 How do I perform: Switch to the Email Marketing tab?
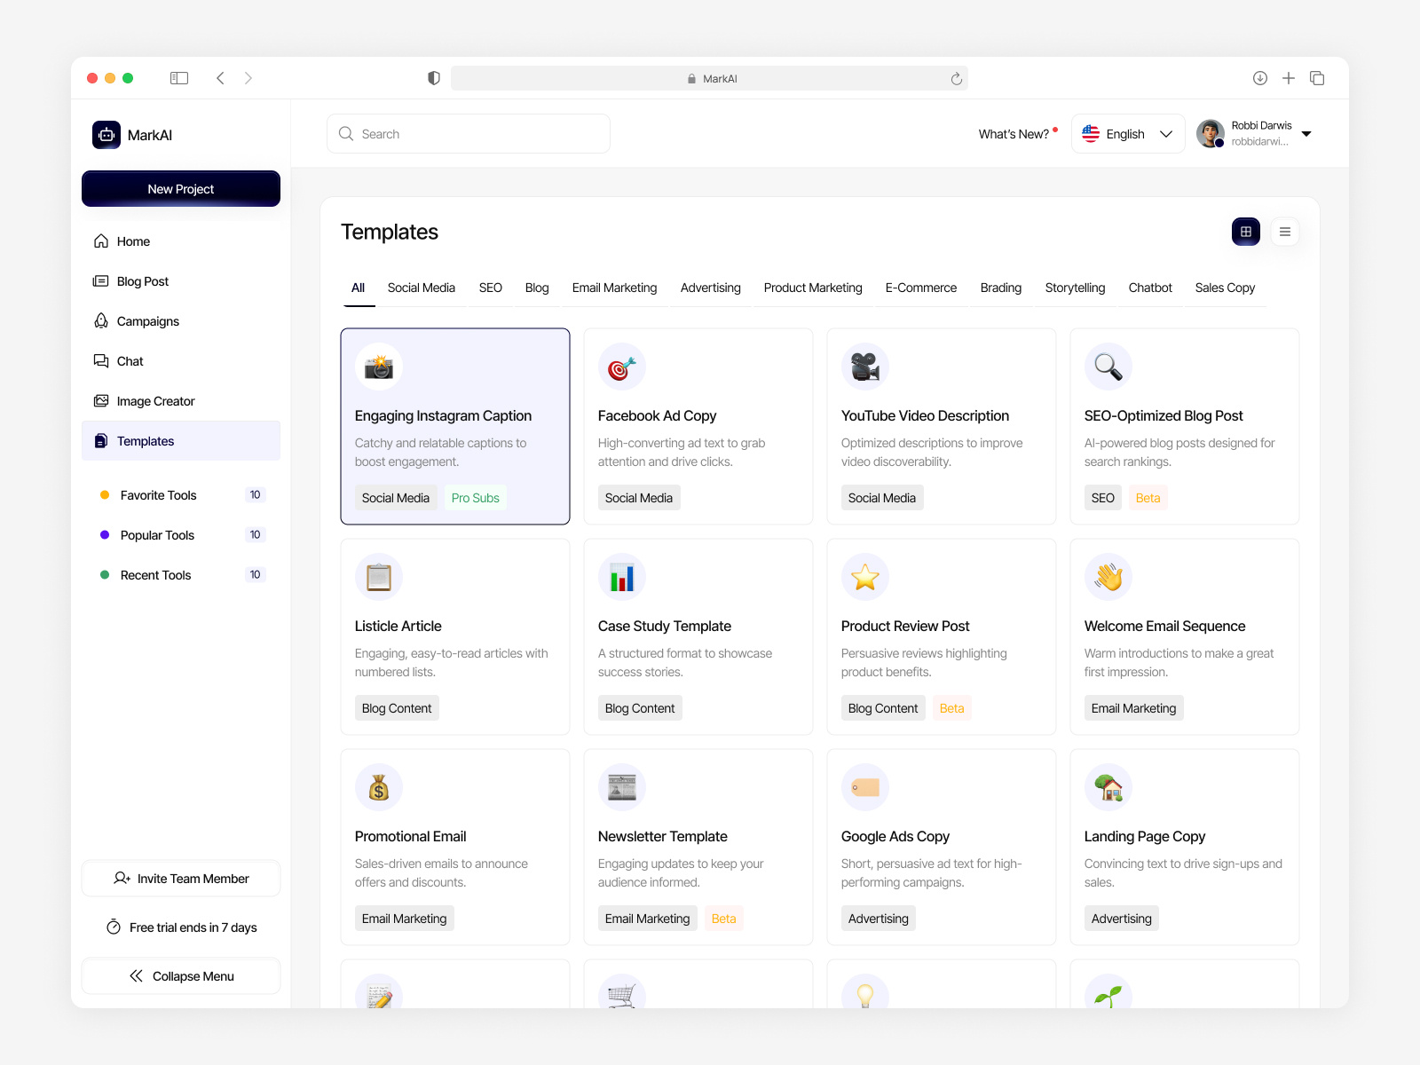[x=614, y=287]
